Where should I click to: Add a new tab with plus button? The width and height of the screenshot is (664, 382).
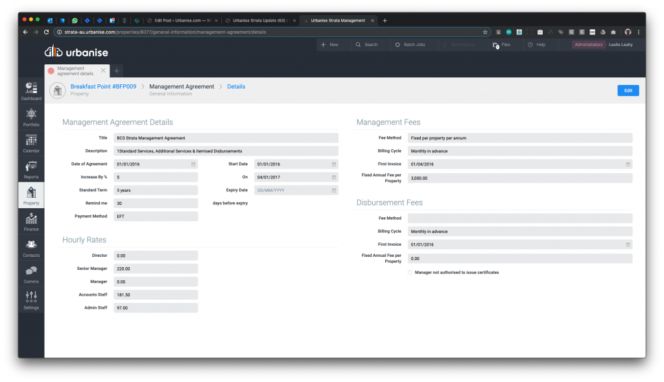[x=117, y=71]
